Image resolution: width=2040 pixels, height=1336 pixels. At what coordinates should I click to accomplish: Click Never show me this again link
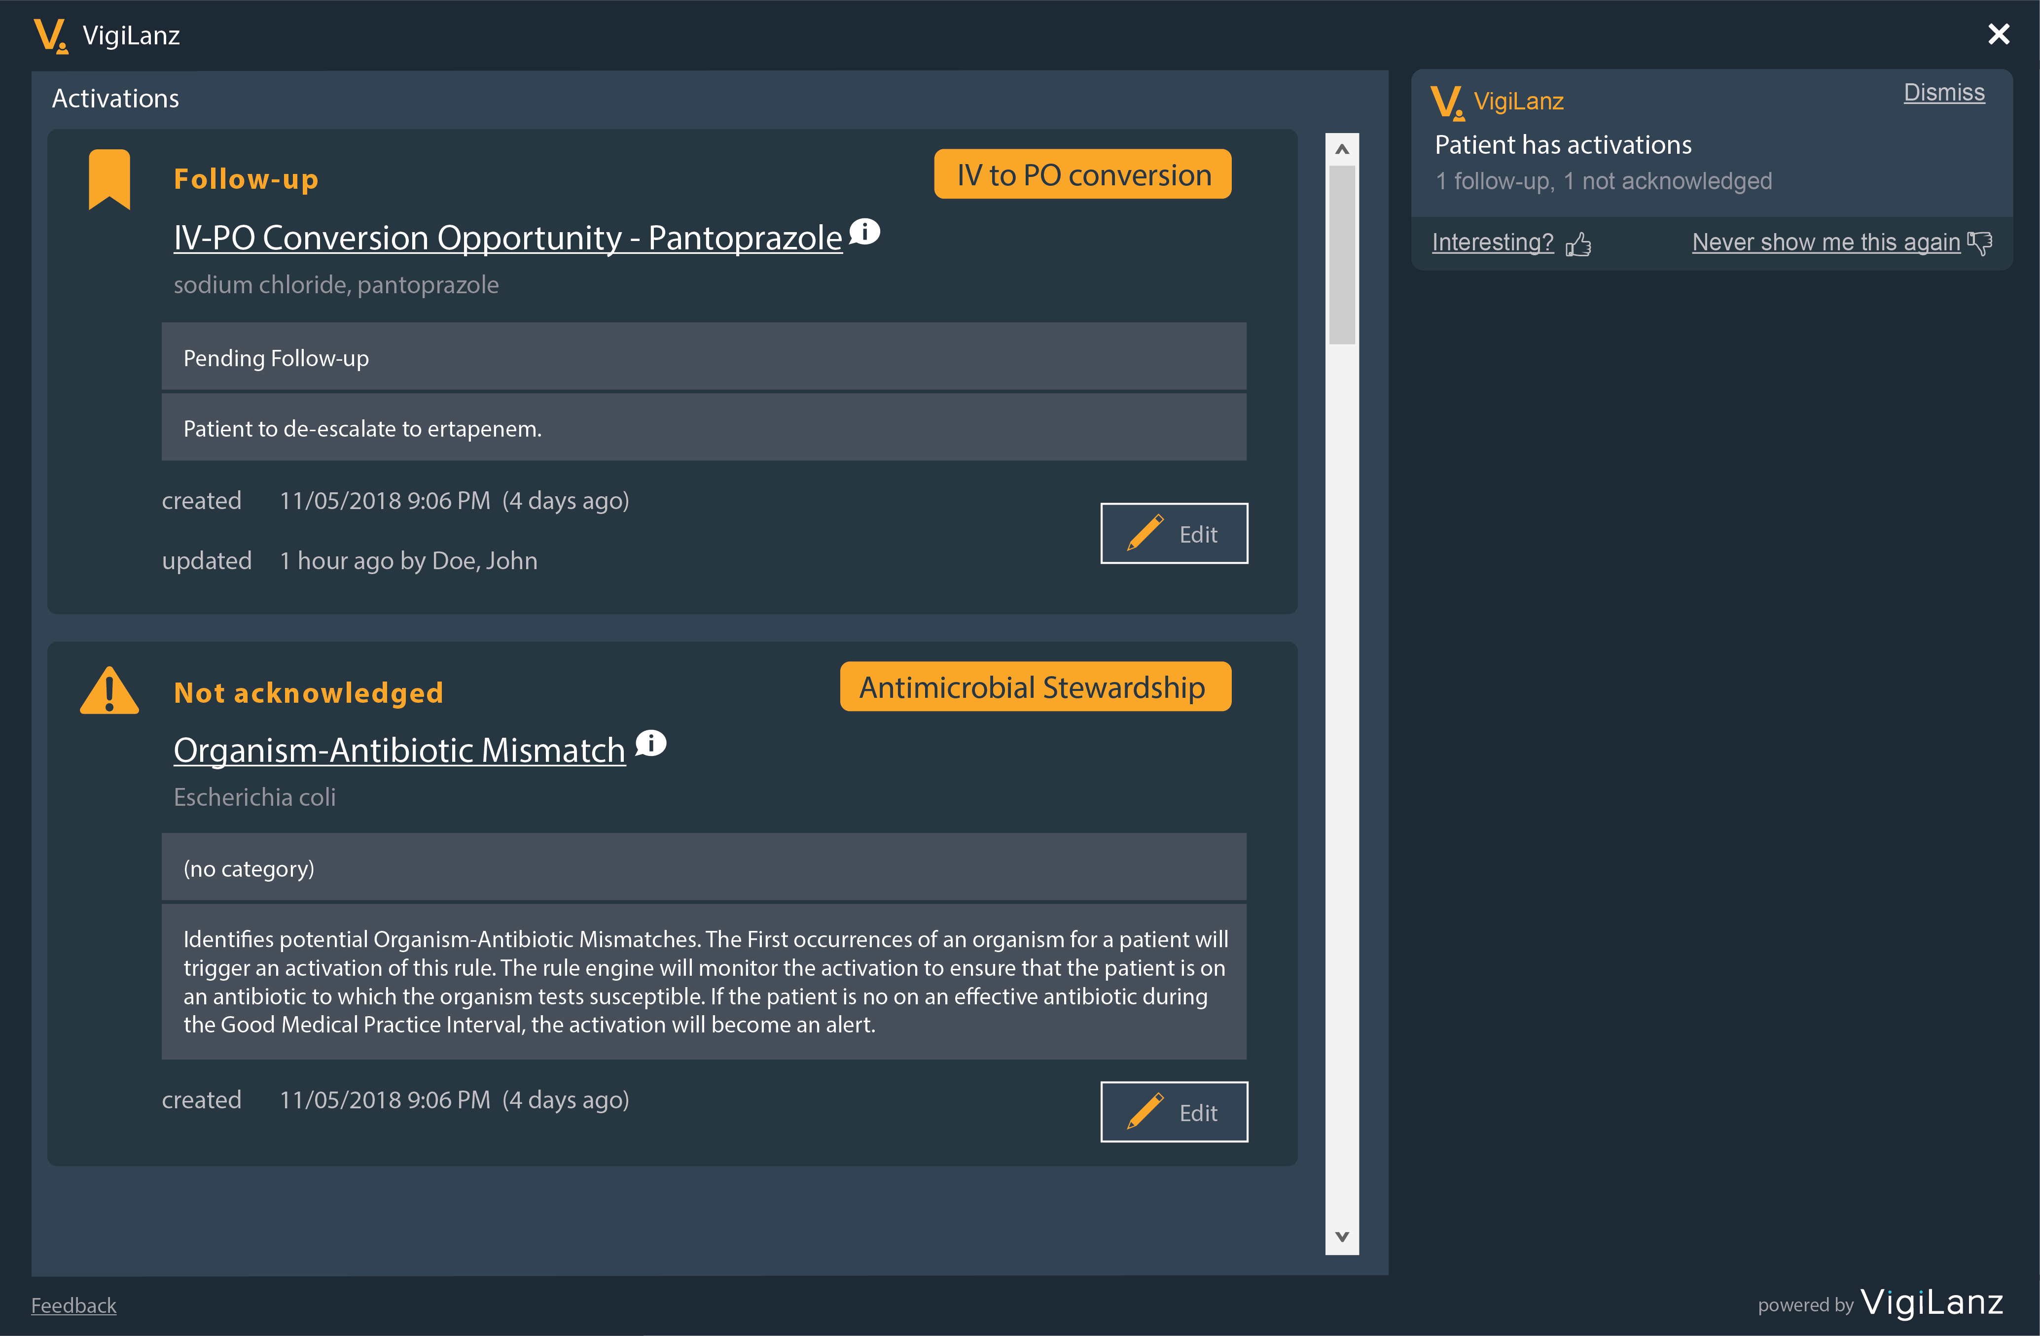tap(1825, 242)
